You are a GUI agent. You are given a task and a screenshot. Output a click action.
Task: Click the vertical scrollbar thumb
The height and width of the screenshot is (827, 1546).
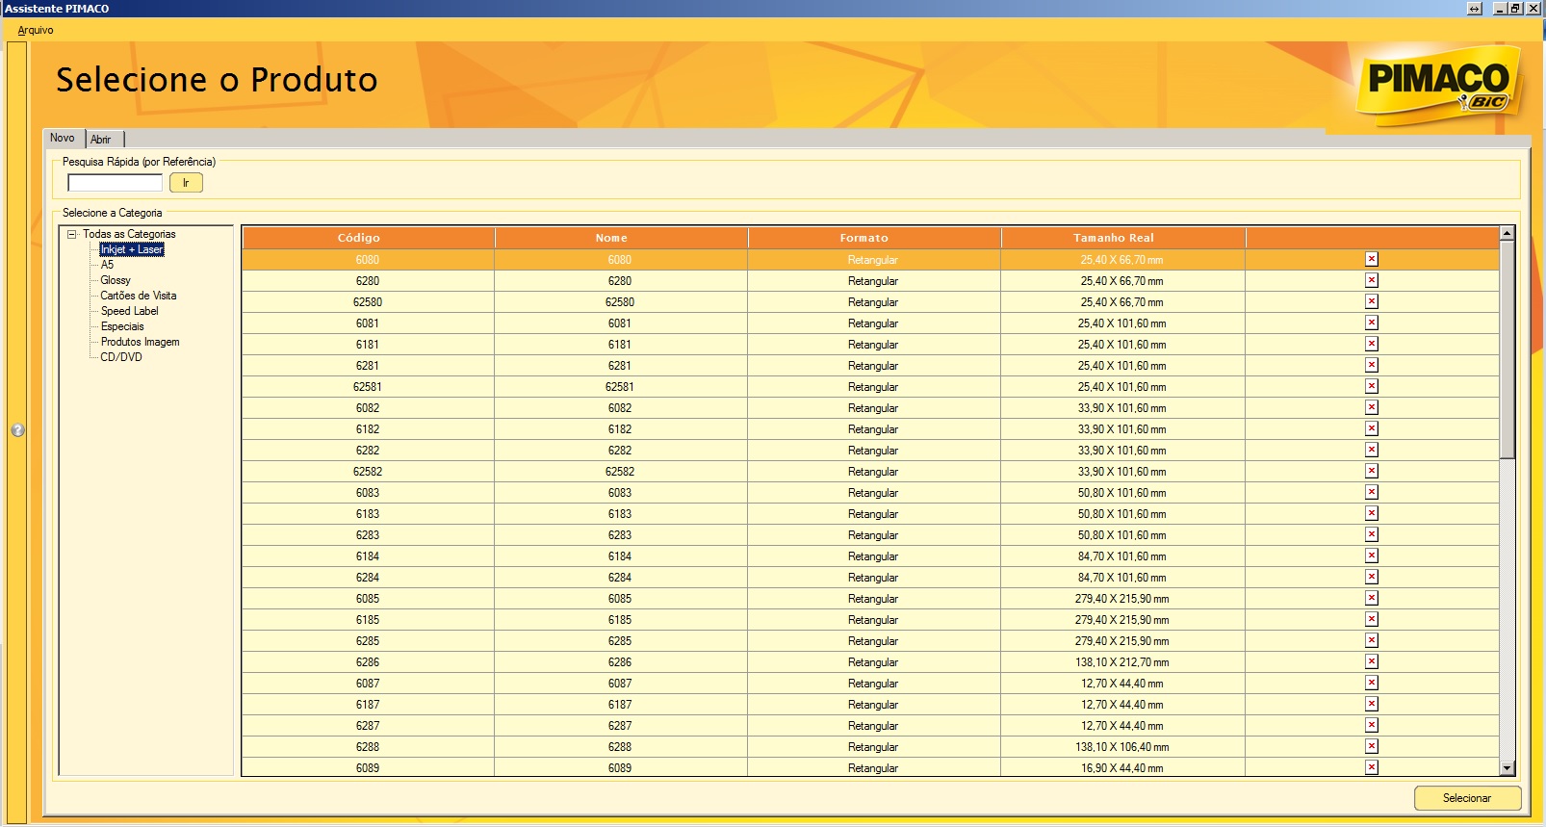pyautogui.click(x=1507, y=350)
